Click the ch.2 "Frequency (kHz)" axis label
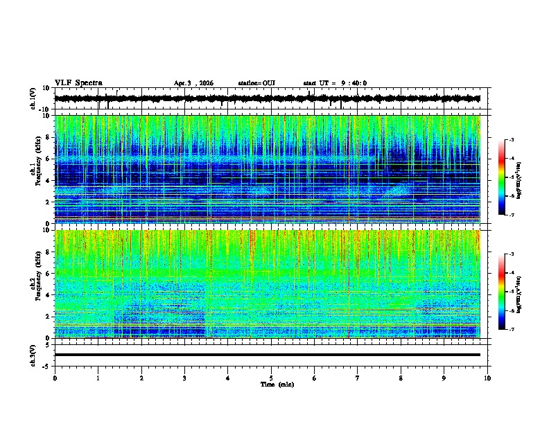 38,275
